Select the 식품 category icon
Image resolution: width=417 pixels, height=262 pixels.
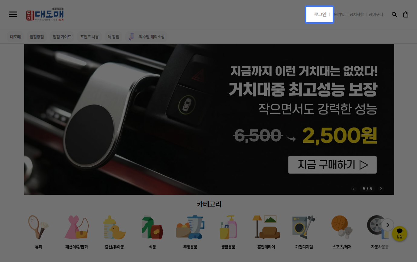(152, 227)
